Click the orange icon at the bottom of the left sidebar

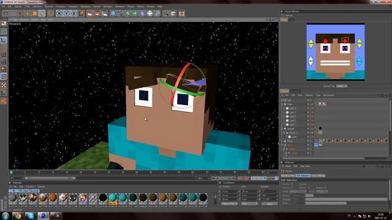click(x=4, y=101)
